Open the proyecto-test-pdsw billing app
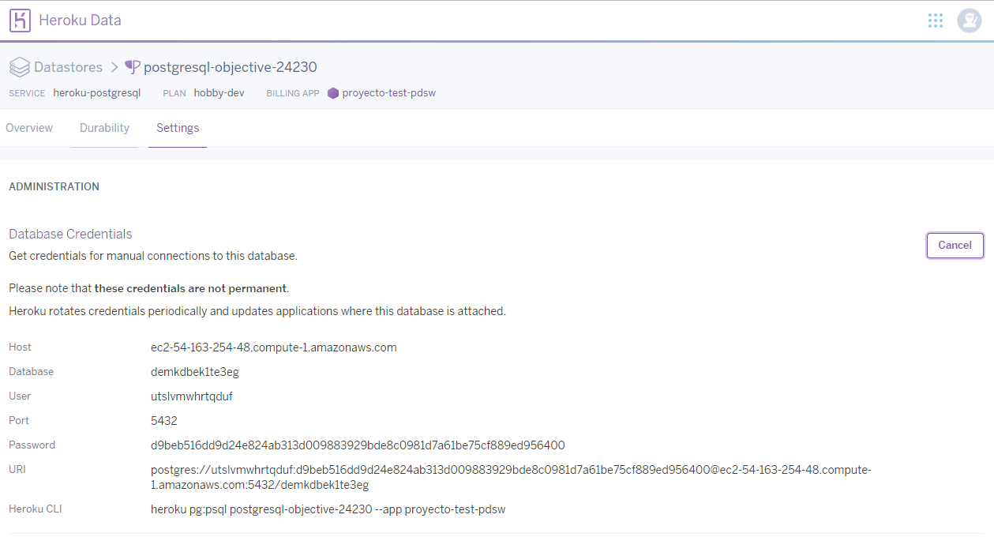Image resolution: width=994 pixels, height=537 pixels. (x=388, y=93)
